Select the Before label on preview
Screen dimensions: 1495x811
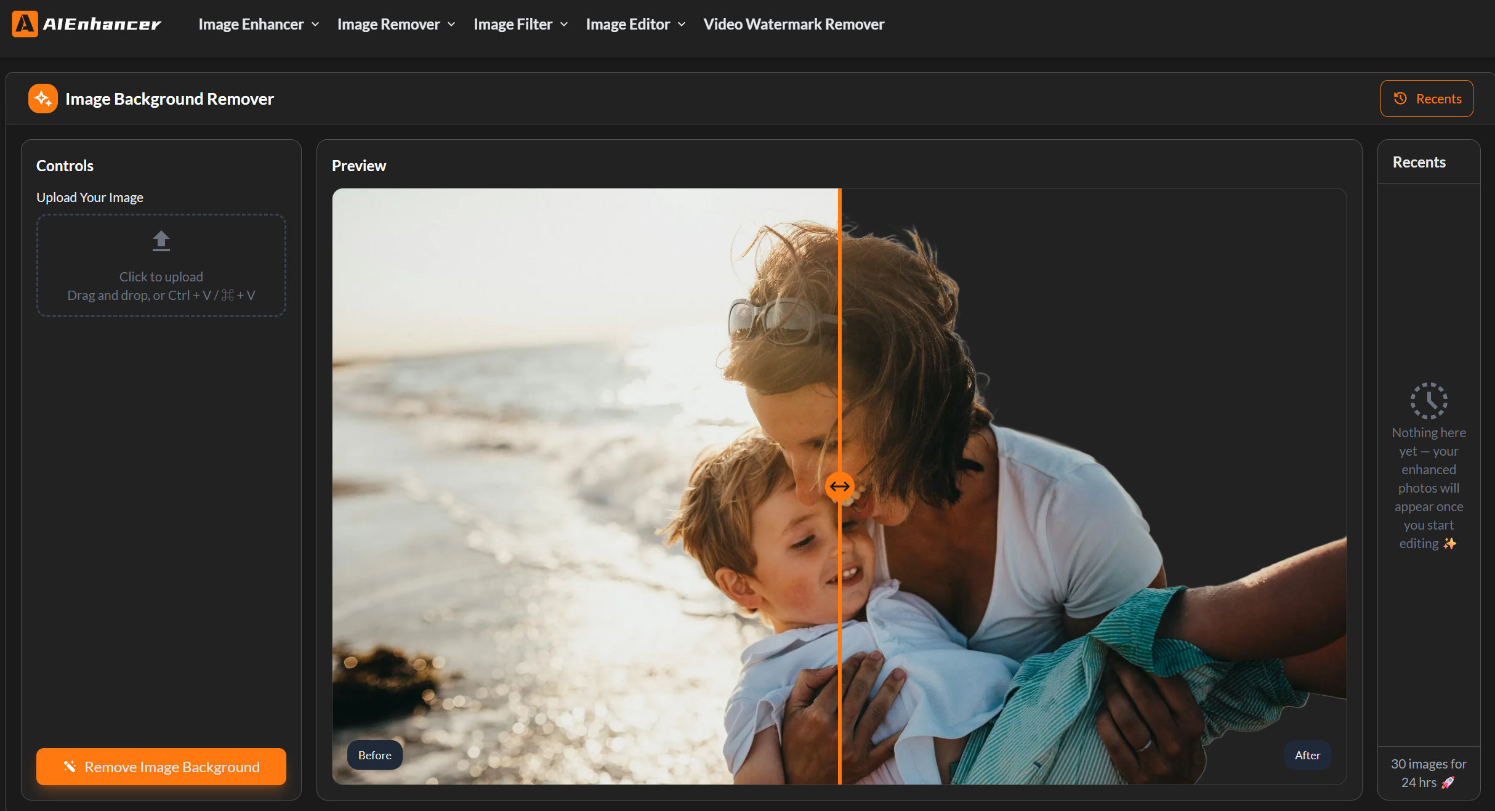pyautogui.click(x=374, y=755)
